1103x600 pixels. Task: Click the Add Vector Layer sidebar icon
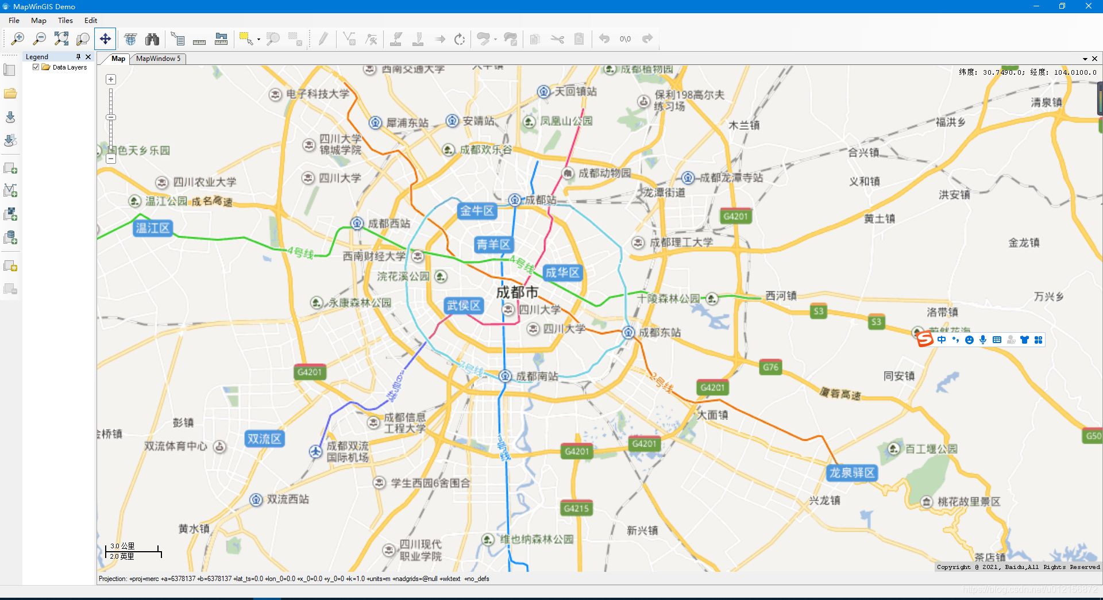pyautogui.click(x=10, y=190)
